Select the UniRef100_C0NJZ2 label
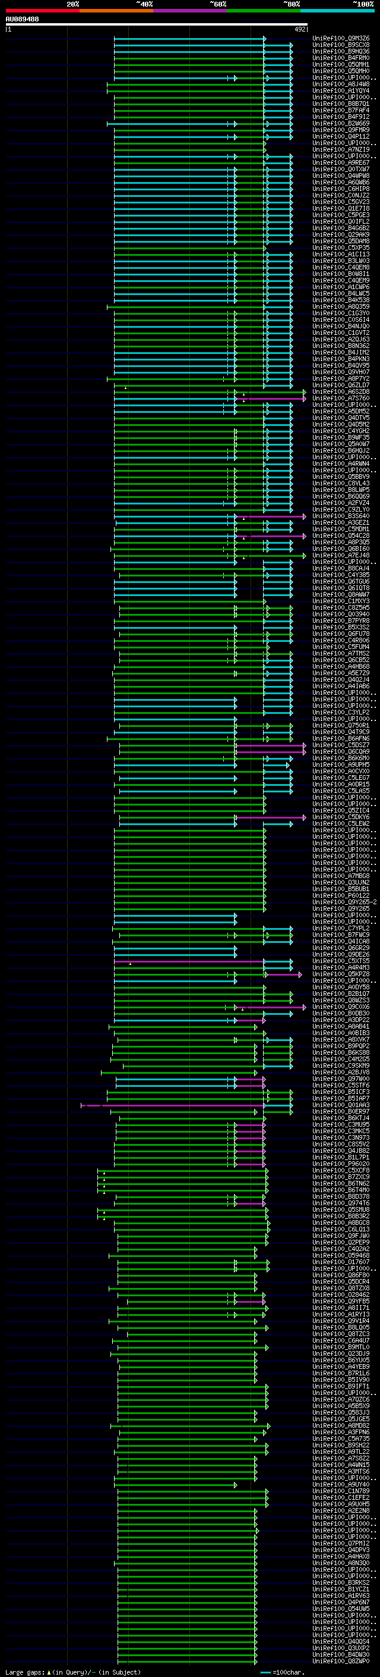The image size is (380, 1677). click(341, 195)
